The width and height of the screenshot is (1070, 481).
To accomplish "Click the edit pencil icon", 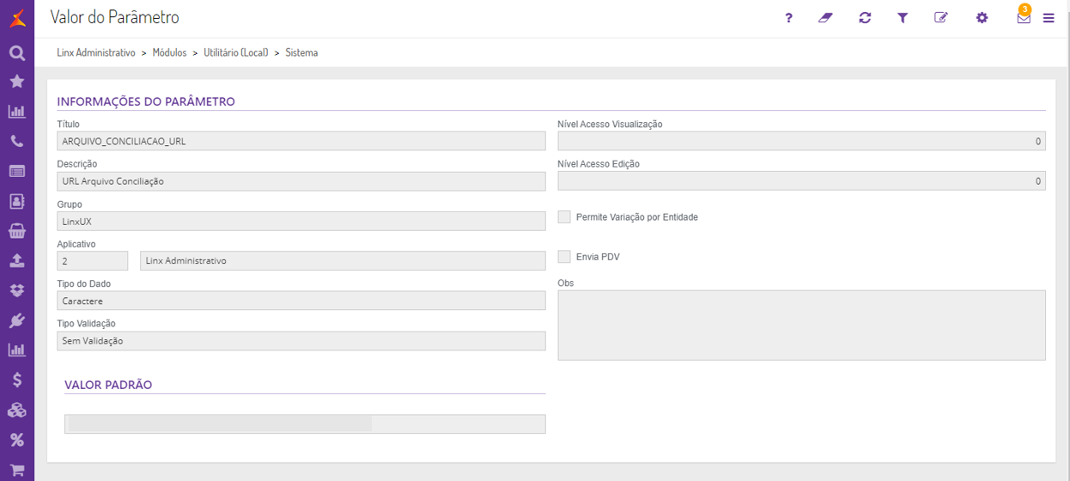I will [x=941, y=18].
